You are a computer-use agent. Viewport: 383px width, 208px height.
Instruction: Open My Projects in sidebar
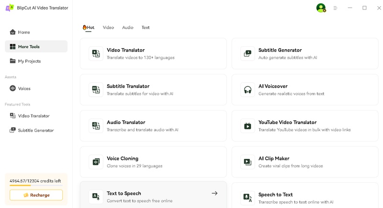pyautogui.click(x=36, y=61)
